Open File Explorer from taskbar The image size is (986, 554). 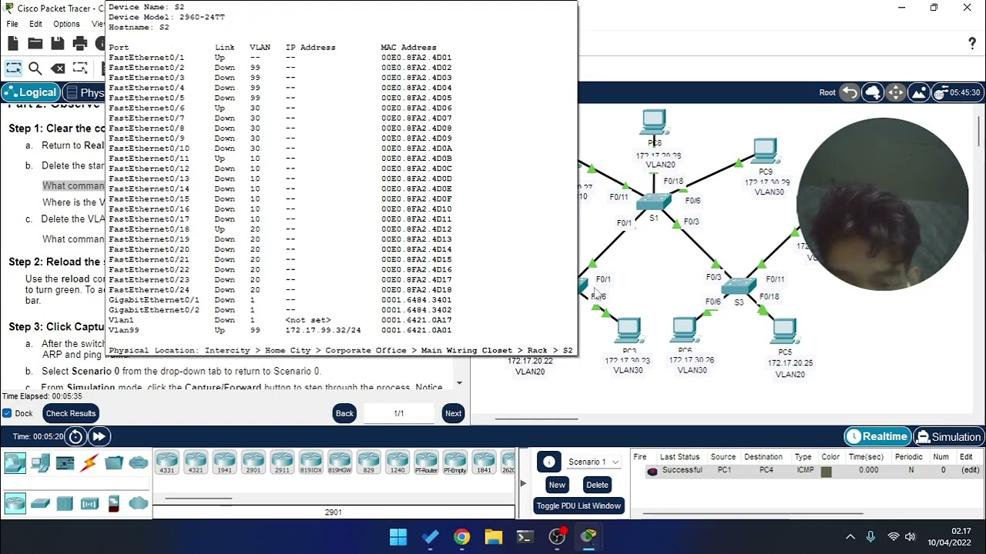tap(493, 537)
